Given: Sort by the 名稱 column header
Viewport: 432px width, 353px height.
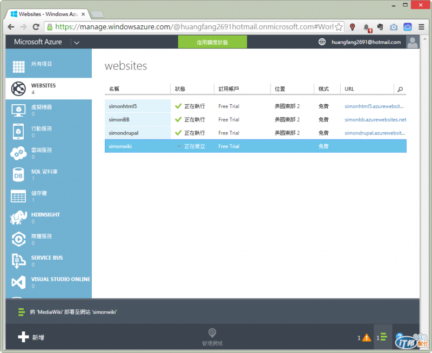Looking at the screenshot, I should (114, 89).
